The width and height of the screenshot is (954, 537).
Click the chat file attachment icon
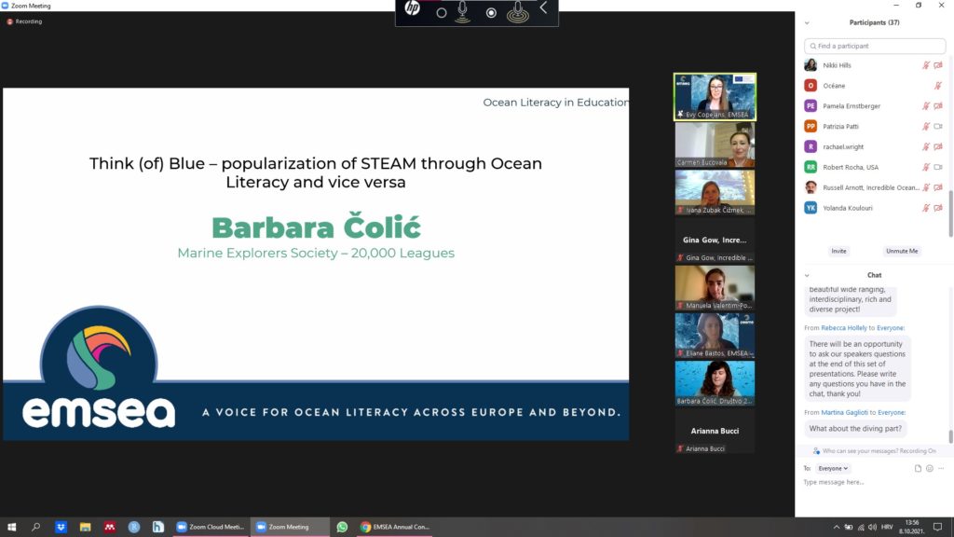(918, 468)
